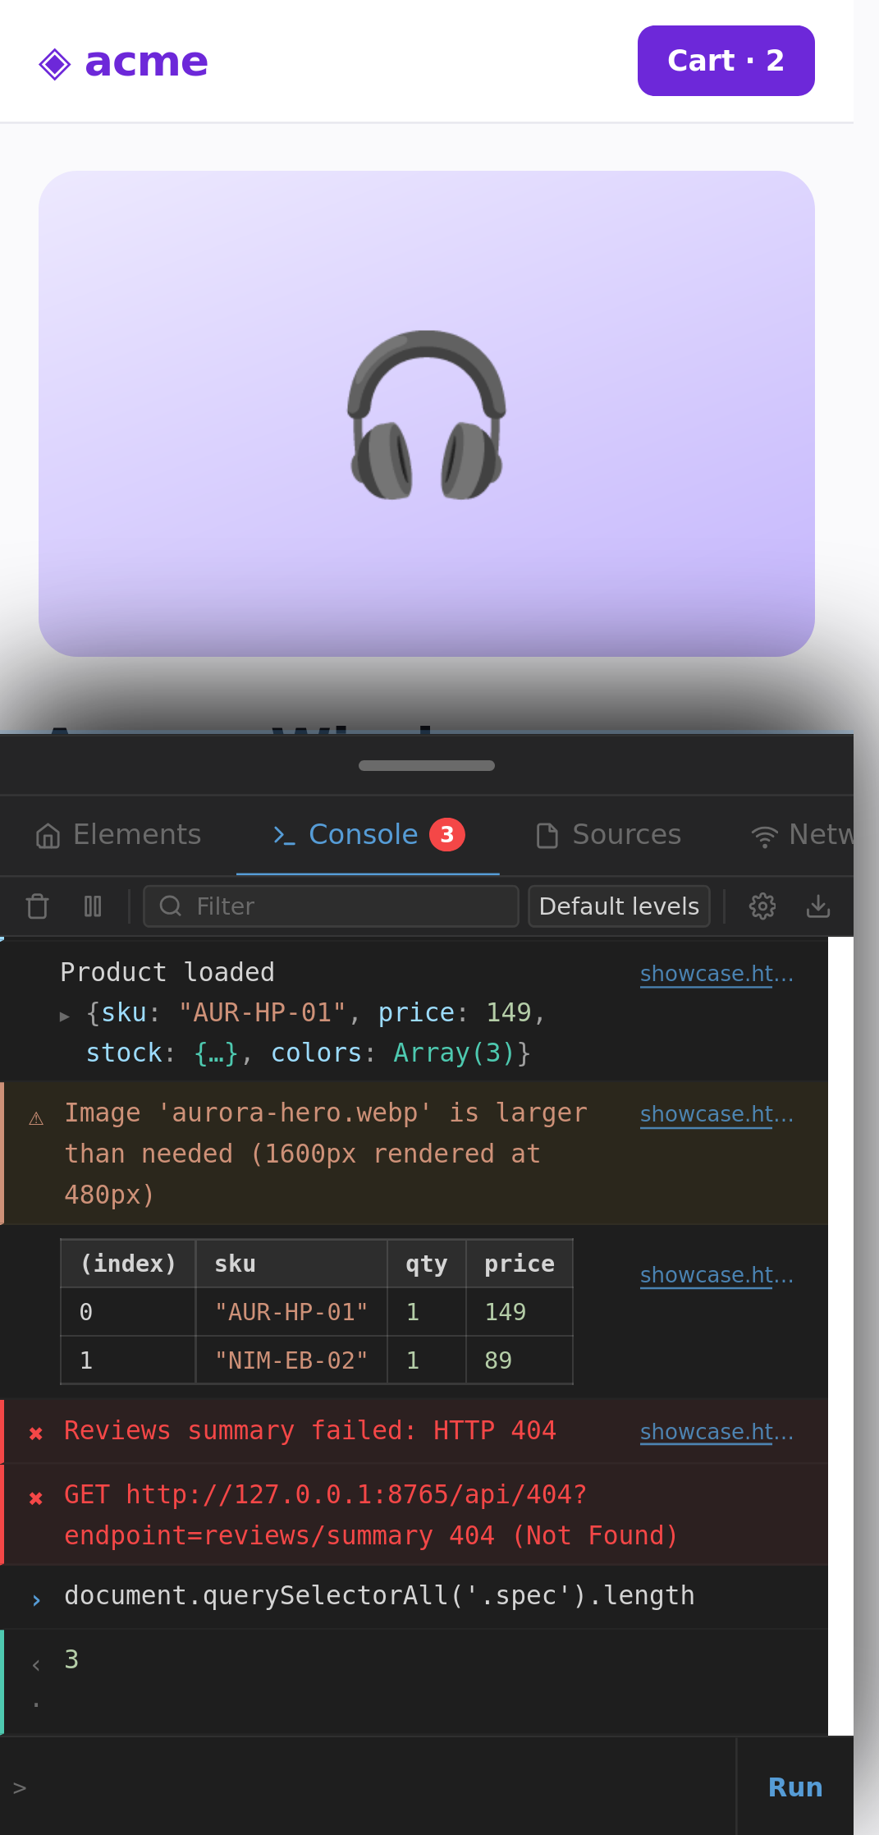The height and width of the screenshot is (1835, 879).
Task: Select the Console tab
Action: point(369,834)
